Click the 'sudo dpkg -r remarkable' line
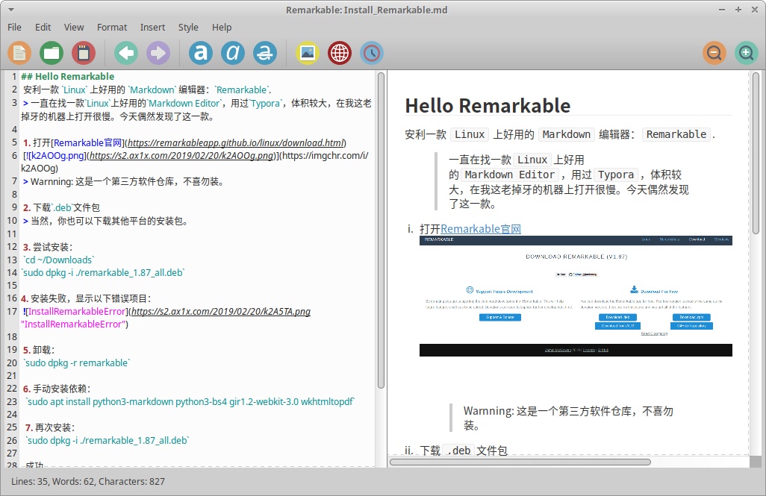Screen dimensions: 766x496 point(76,362)
